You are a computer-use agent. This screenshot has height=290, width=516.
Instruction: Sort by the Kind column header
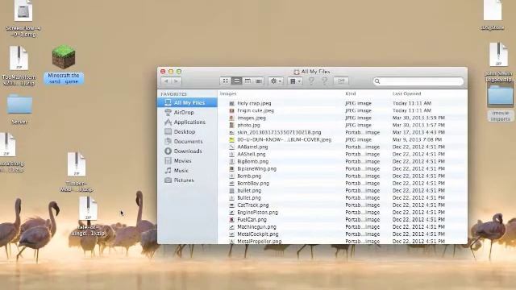(x=351, y=93)
